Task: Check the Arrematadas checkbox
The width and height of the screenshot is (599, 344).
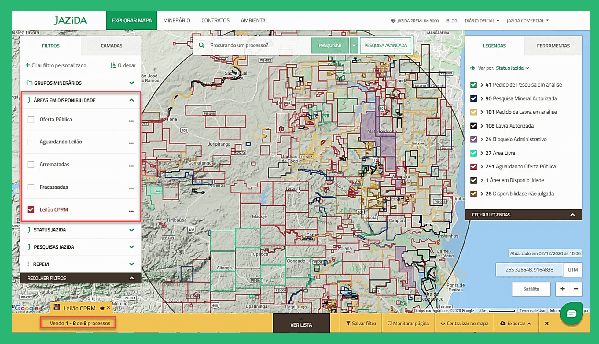Action: (31, 165)
